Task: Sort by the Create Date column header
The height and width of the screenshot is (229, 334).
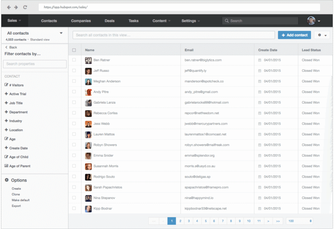Action: tap(267, 50)
